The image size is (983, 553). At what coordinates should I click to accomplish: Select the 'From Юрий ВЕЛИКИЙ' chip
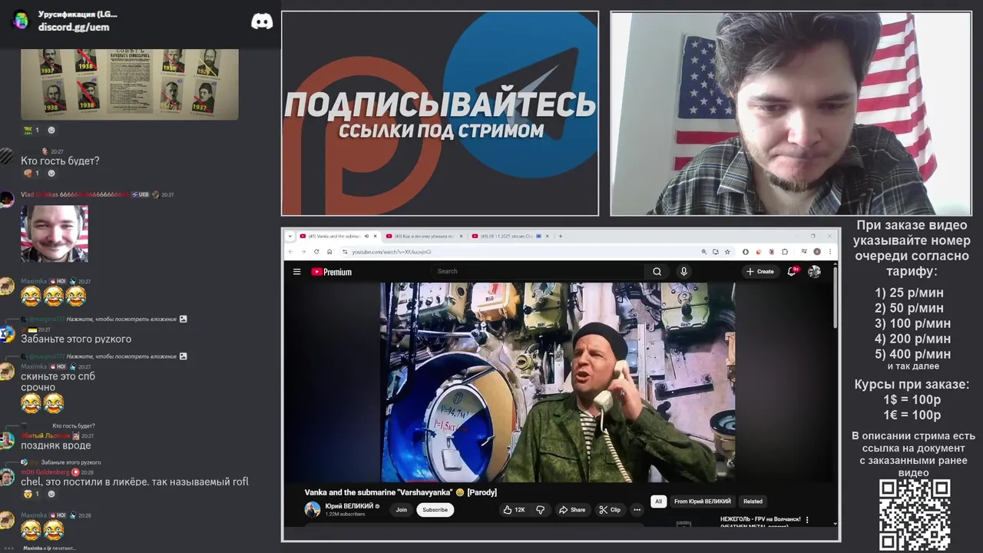click(x=703, y=502)
